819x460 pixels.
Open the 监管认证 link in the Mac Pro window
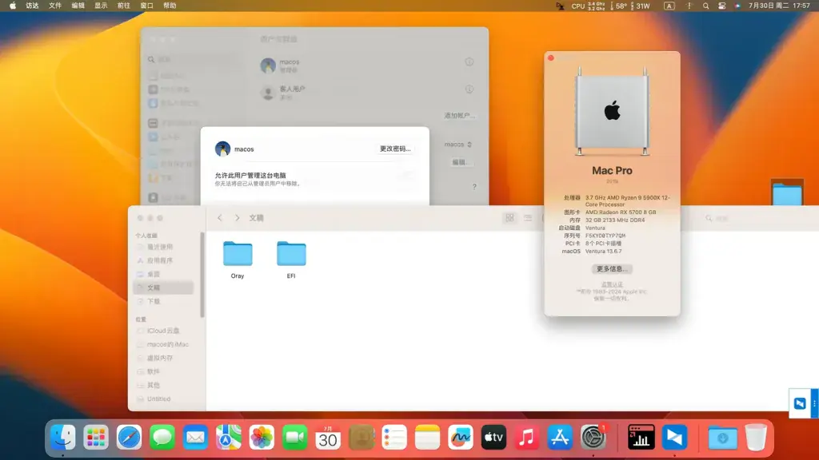pyautogui.click(x=612, y=285)
